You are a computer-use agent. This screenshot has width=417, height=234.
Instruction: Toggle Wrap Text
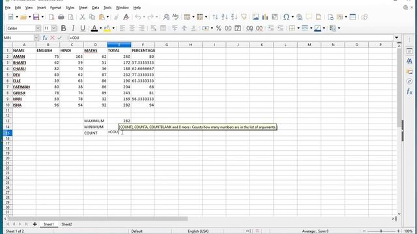tap(154, 29)
